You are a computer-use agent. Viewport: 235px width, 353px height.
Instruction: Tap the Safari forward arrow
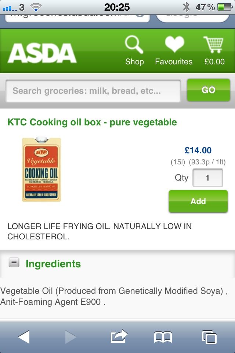(x=70, y=337)
